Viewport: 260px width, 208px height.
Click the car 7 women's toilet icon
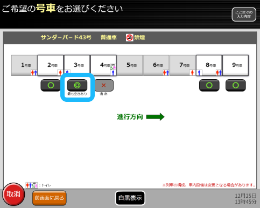tap(192, 73)
